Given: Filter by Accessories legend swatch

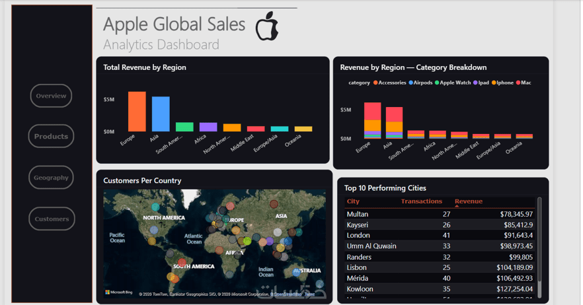Looking at the screenshot, I should [x=375, y=83].
